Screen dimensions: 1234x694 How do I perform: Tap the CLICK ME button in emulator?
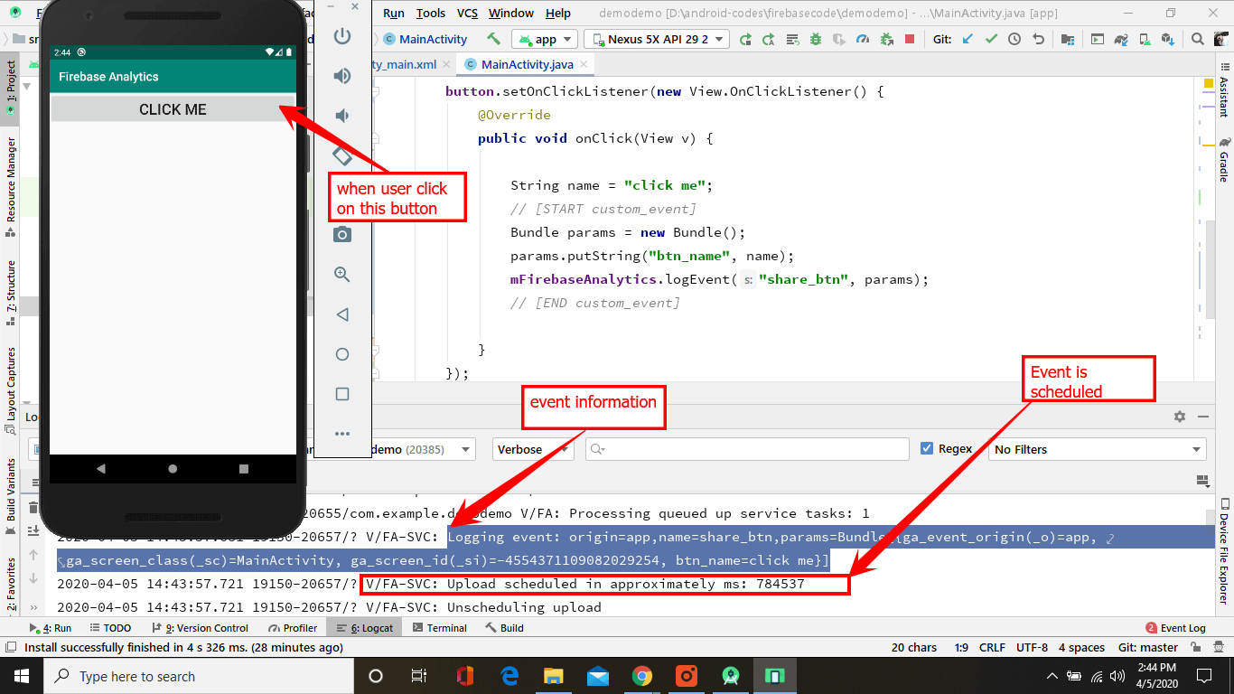(173, 109)
